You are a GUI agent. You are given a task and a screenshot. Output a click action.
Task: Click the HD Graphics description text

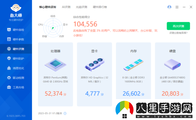pos(94,79)
